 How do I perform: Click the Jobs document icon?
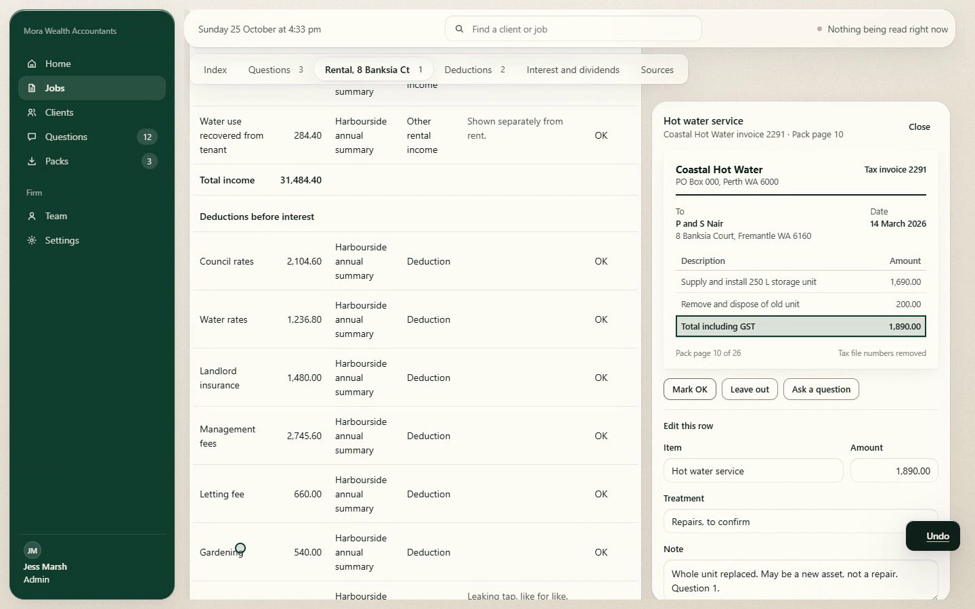32,88
